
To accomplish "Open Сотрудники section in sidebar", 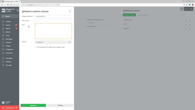I will coord(9,50).
